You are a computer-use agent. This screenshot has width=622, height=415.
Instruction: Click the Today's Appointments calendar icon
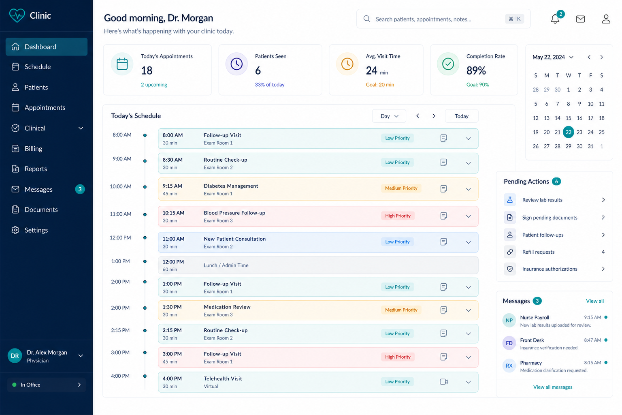(122, 64)
